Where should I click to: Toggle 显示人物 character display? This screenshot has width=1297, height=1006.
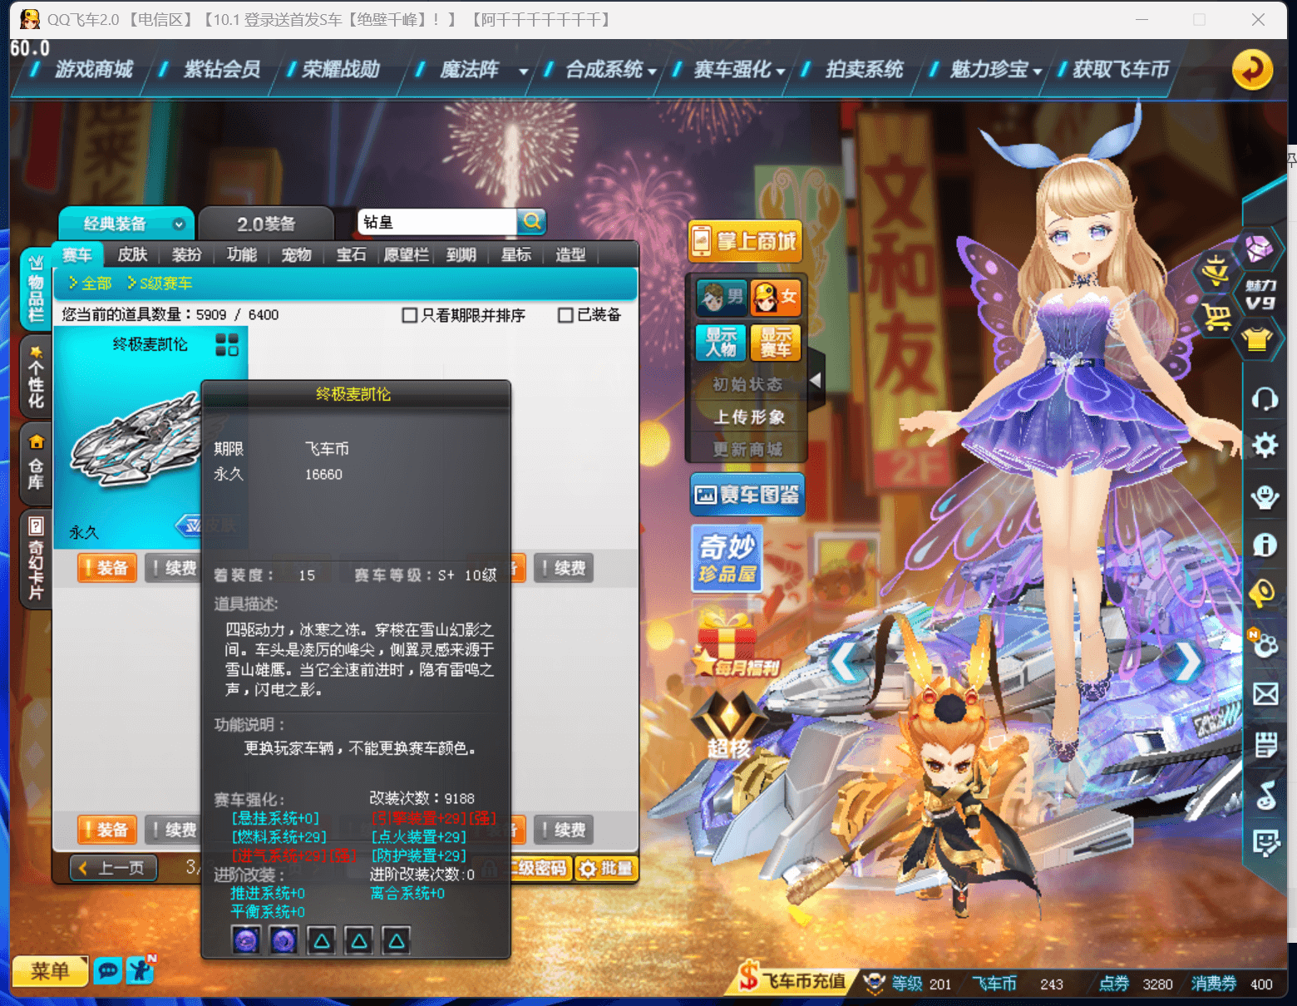point(722,343)
